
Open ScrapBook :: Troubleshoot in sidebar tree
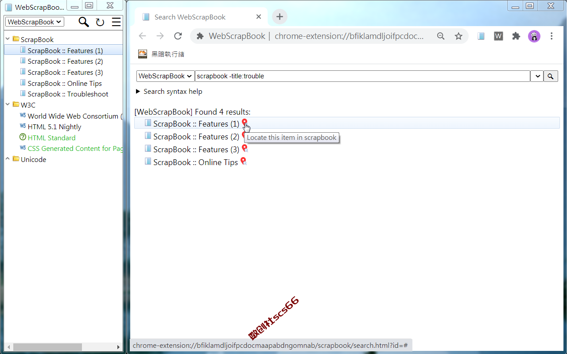click(68, 94)
